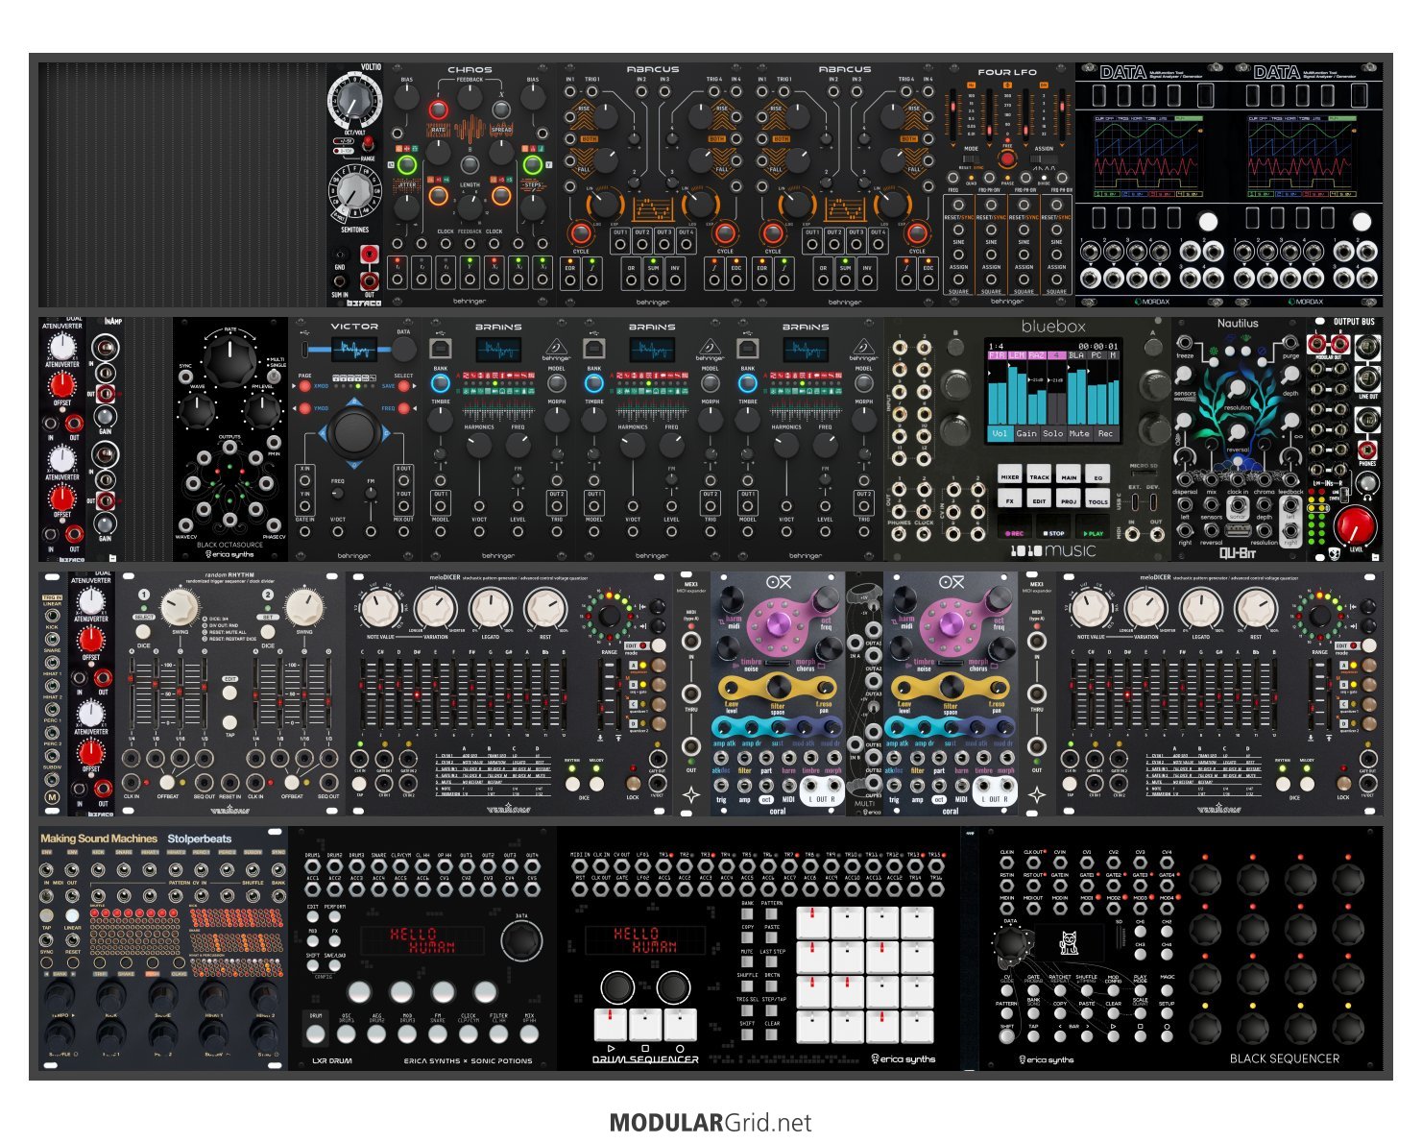The image size is (1422, 1143).
Task: Start bluebox recording with REC
Action: click(x=1015, y=526)
